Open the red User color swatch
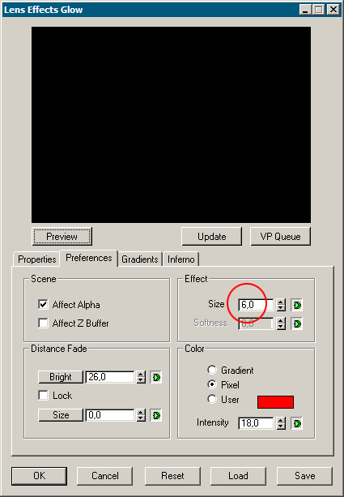 tap(275, 402)
